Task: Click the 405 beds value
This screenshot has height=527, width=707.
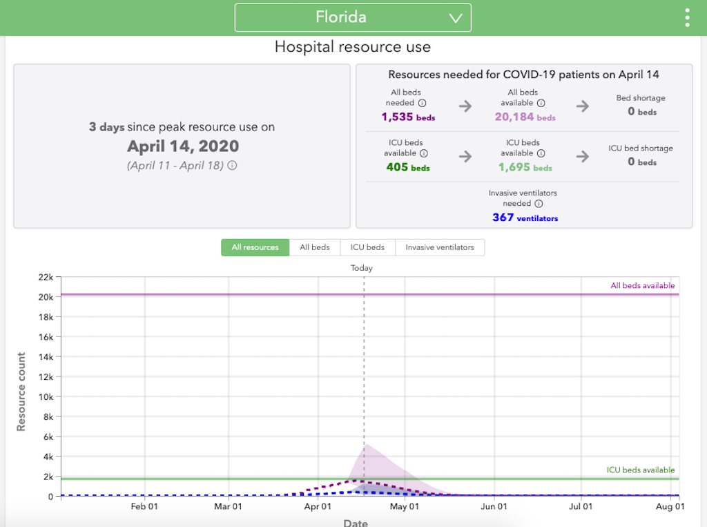Action: pos(408,167)
